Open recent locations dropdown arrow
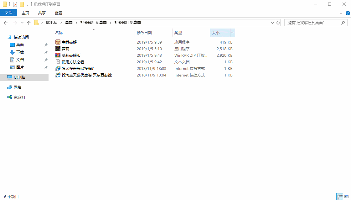 [22, 23]
